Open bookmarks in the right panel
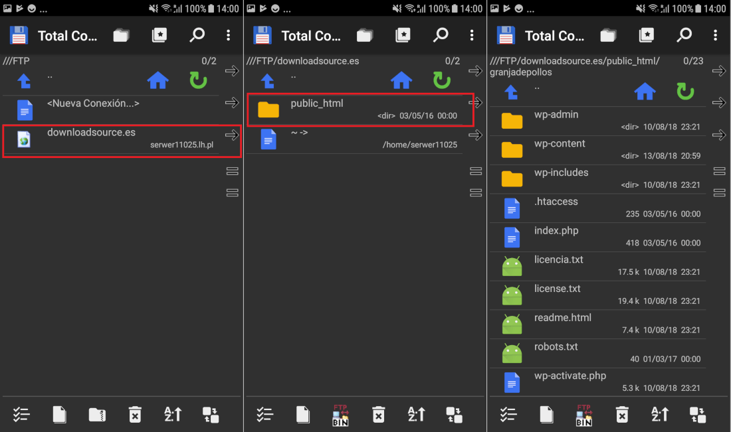This screenshot has height=432, width=731. click(646, 35)
